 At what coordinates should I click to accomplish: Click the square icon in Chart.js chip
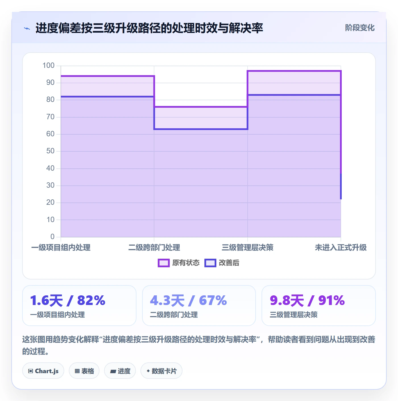click(31, 371)
